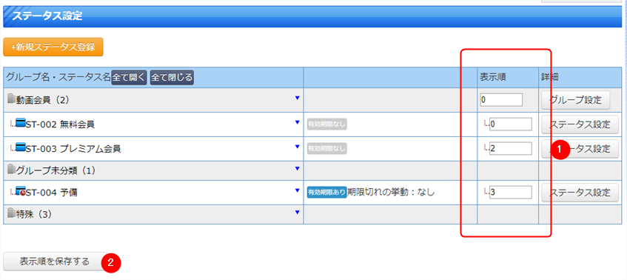
Task: Click the 有効期限あり badge on ST-004
Action: [326, 192]
